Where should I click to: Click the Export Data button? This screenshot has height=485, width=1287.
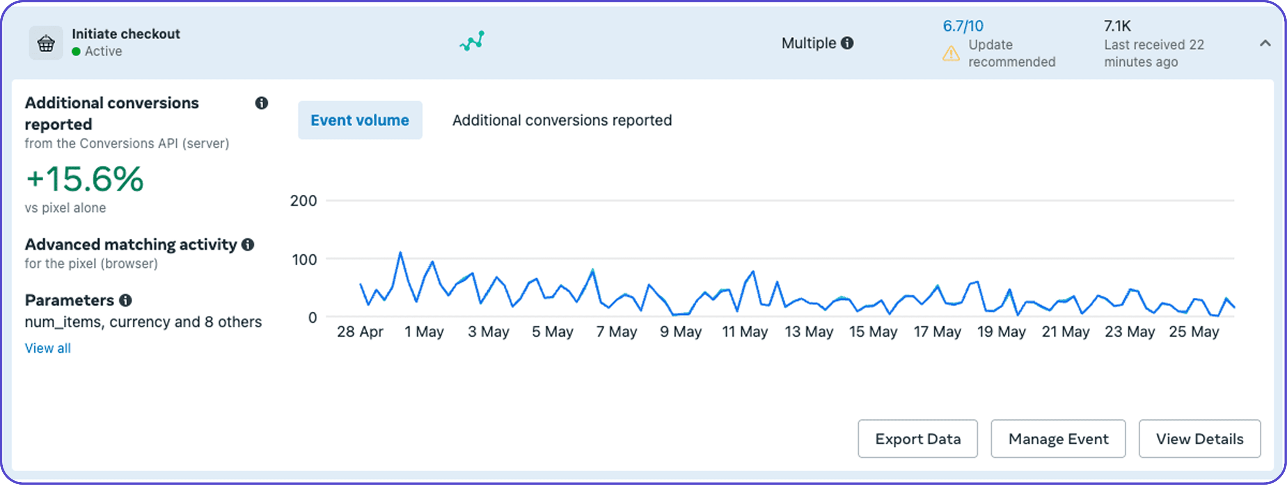(917, 439)
